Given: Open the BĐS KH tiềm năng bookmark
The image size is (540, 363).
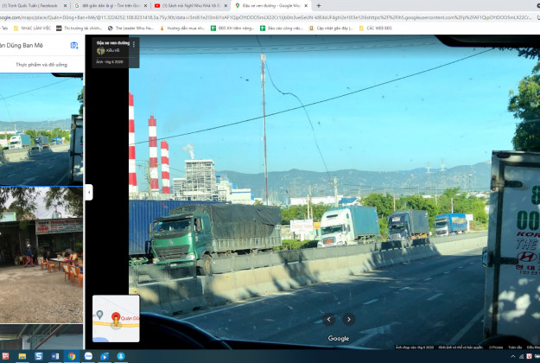Looking at the screenshot, I should 232,29.
